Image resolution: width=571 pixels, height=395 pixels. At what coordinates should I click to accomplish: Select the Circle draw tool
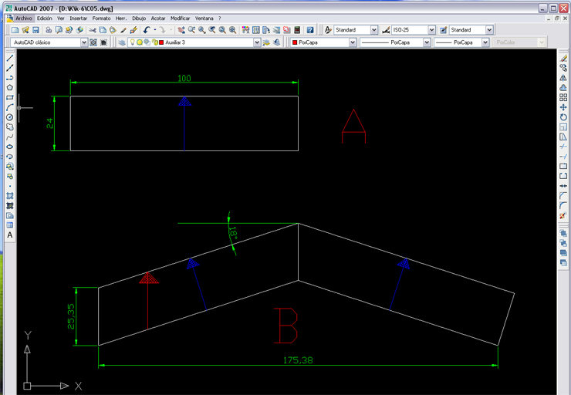pos(10,117)
